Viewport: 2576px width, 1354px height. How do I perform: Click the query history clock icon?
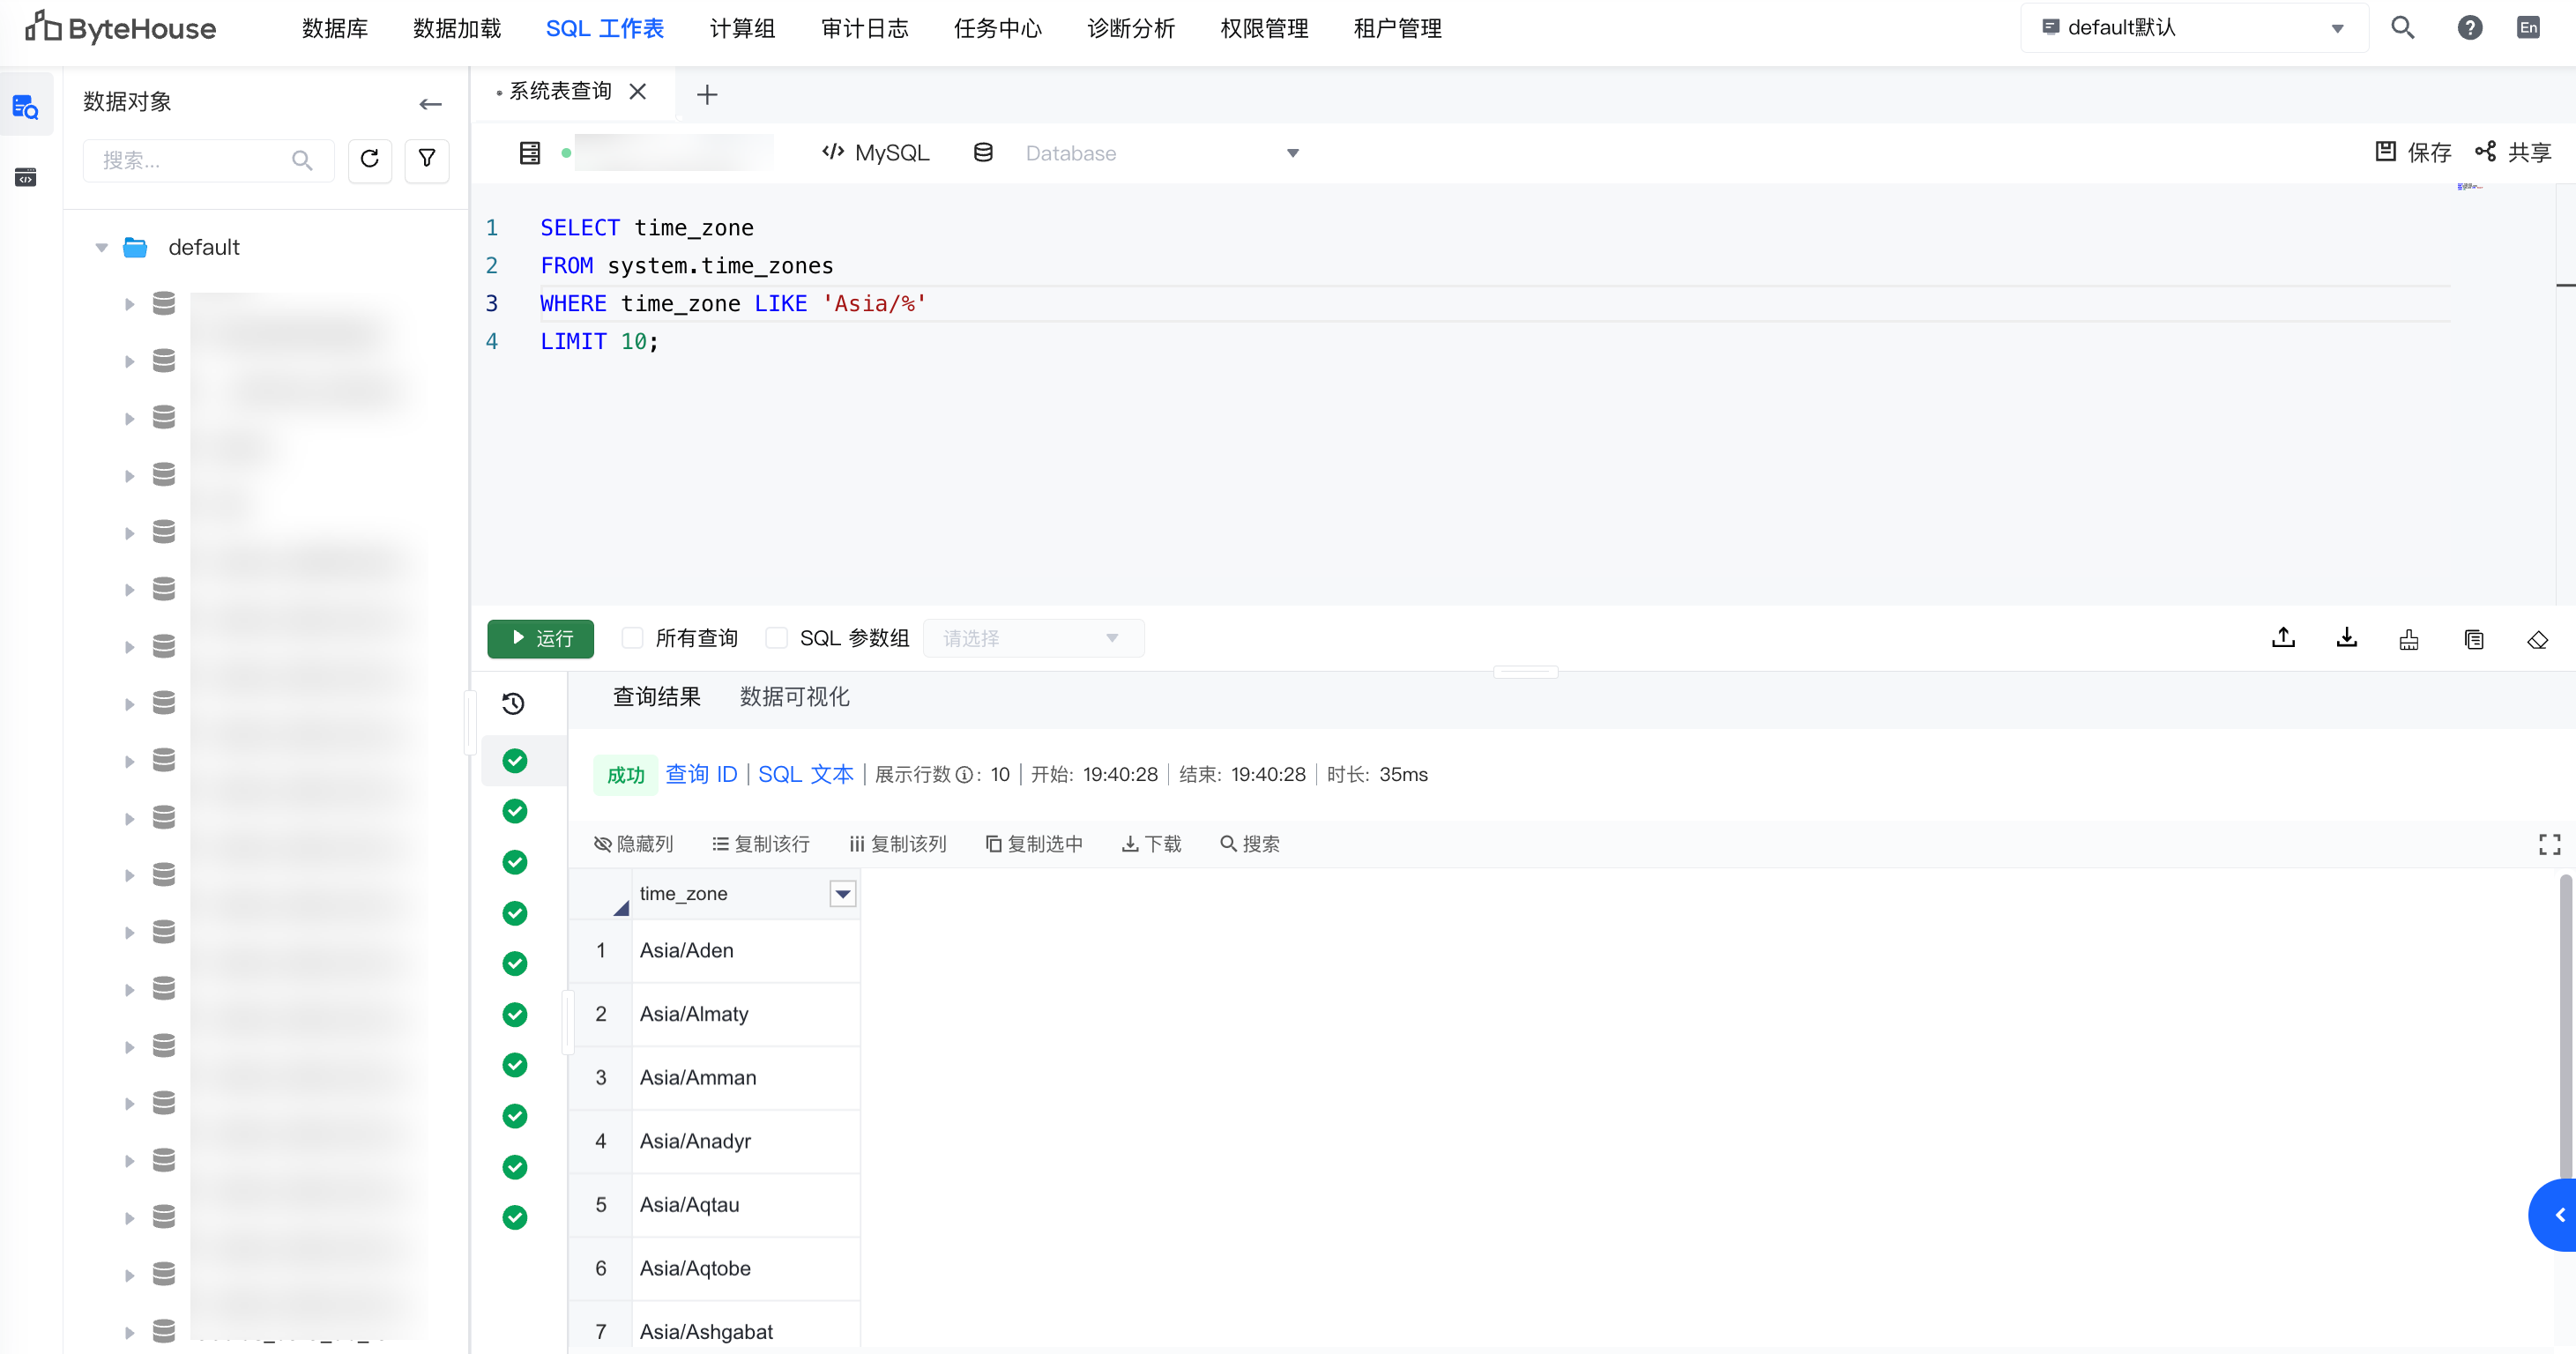coord(513,703)
